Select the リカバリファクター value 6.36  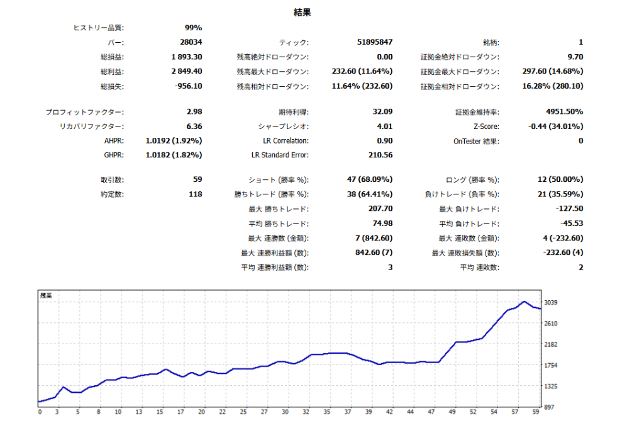pyautogui.click(x=194, y=127)
